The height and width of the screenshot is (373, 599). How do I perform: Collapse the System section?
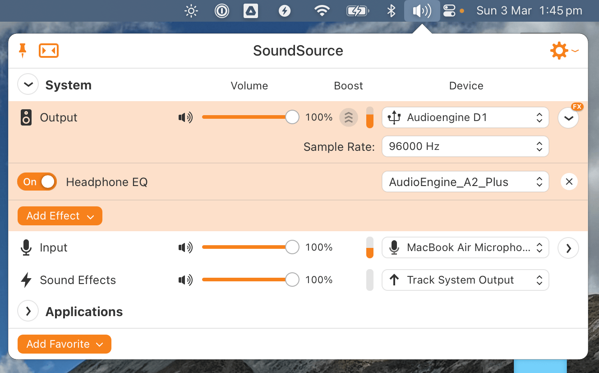tap(28, 84)
